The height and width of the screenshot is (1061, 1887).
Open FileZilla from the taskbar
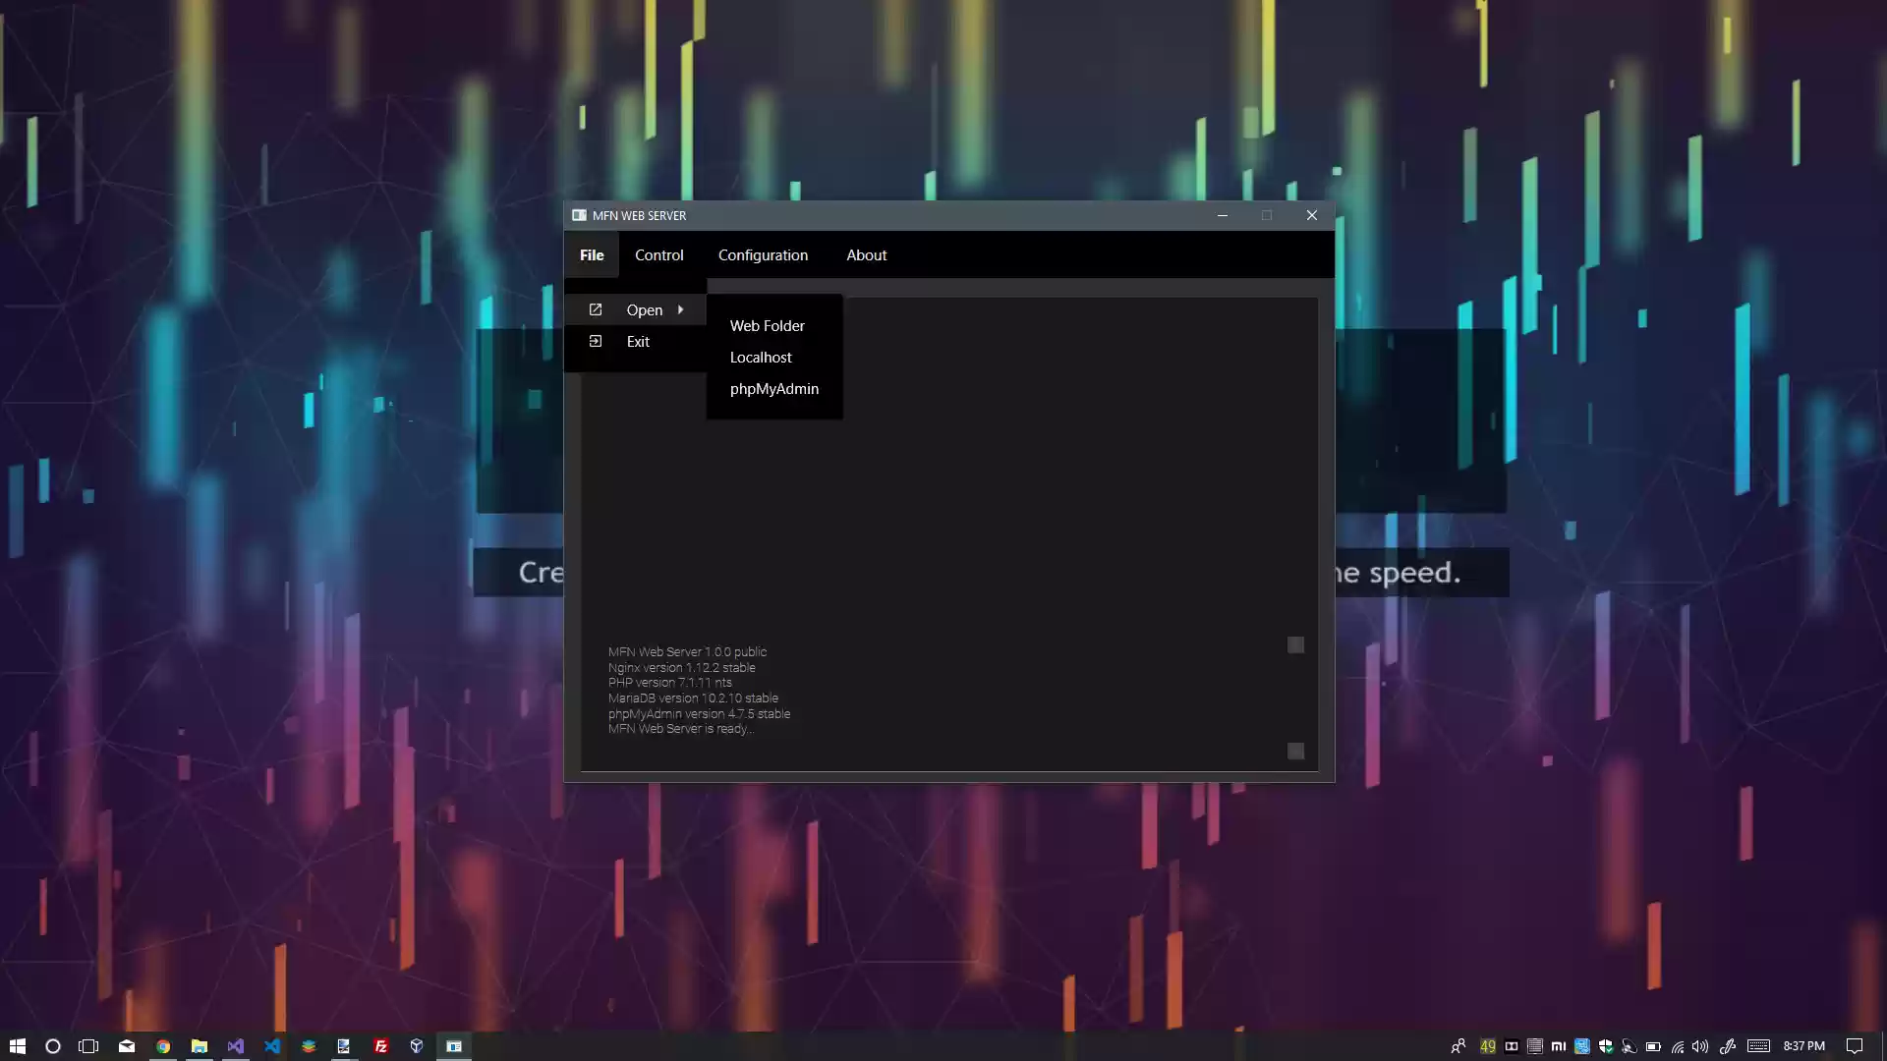(380, 1046)
